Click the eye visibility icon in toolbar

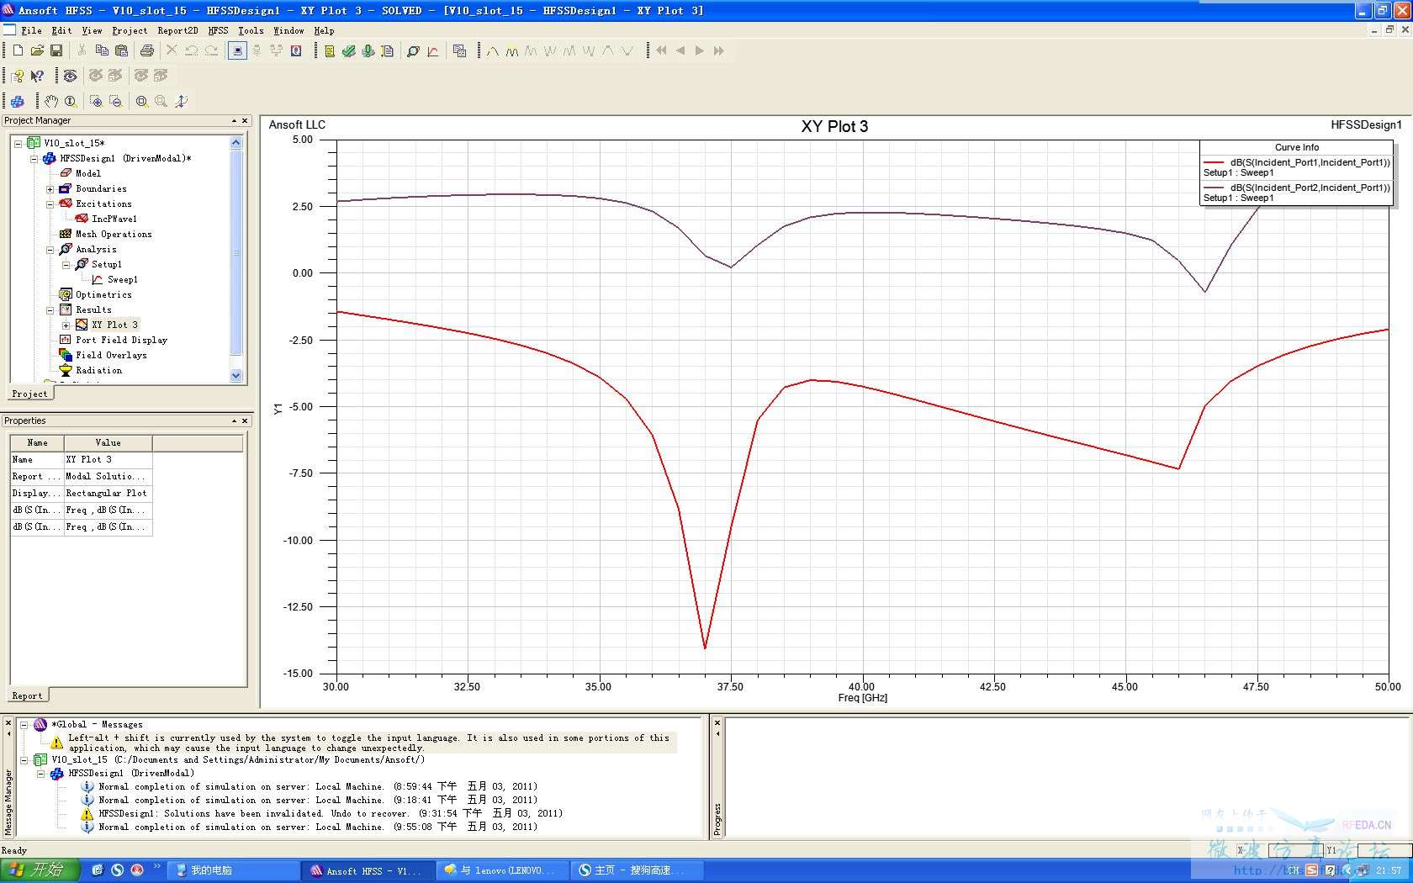pos(71,76)
